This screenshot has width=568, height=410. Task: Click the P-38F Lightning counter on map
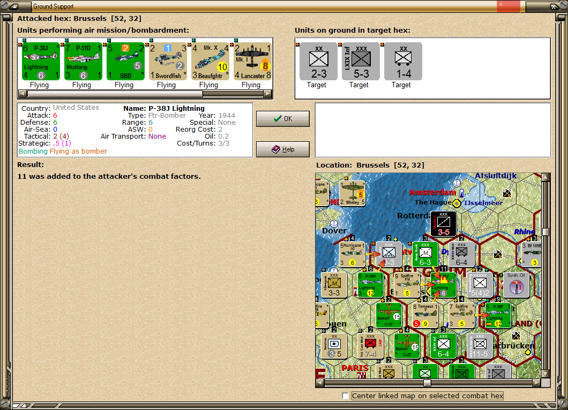coord(498,316)
